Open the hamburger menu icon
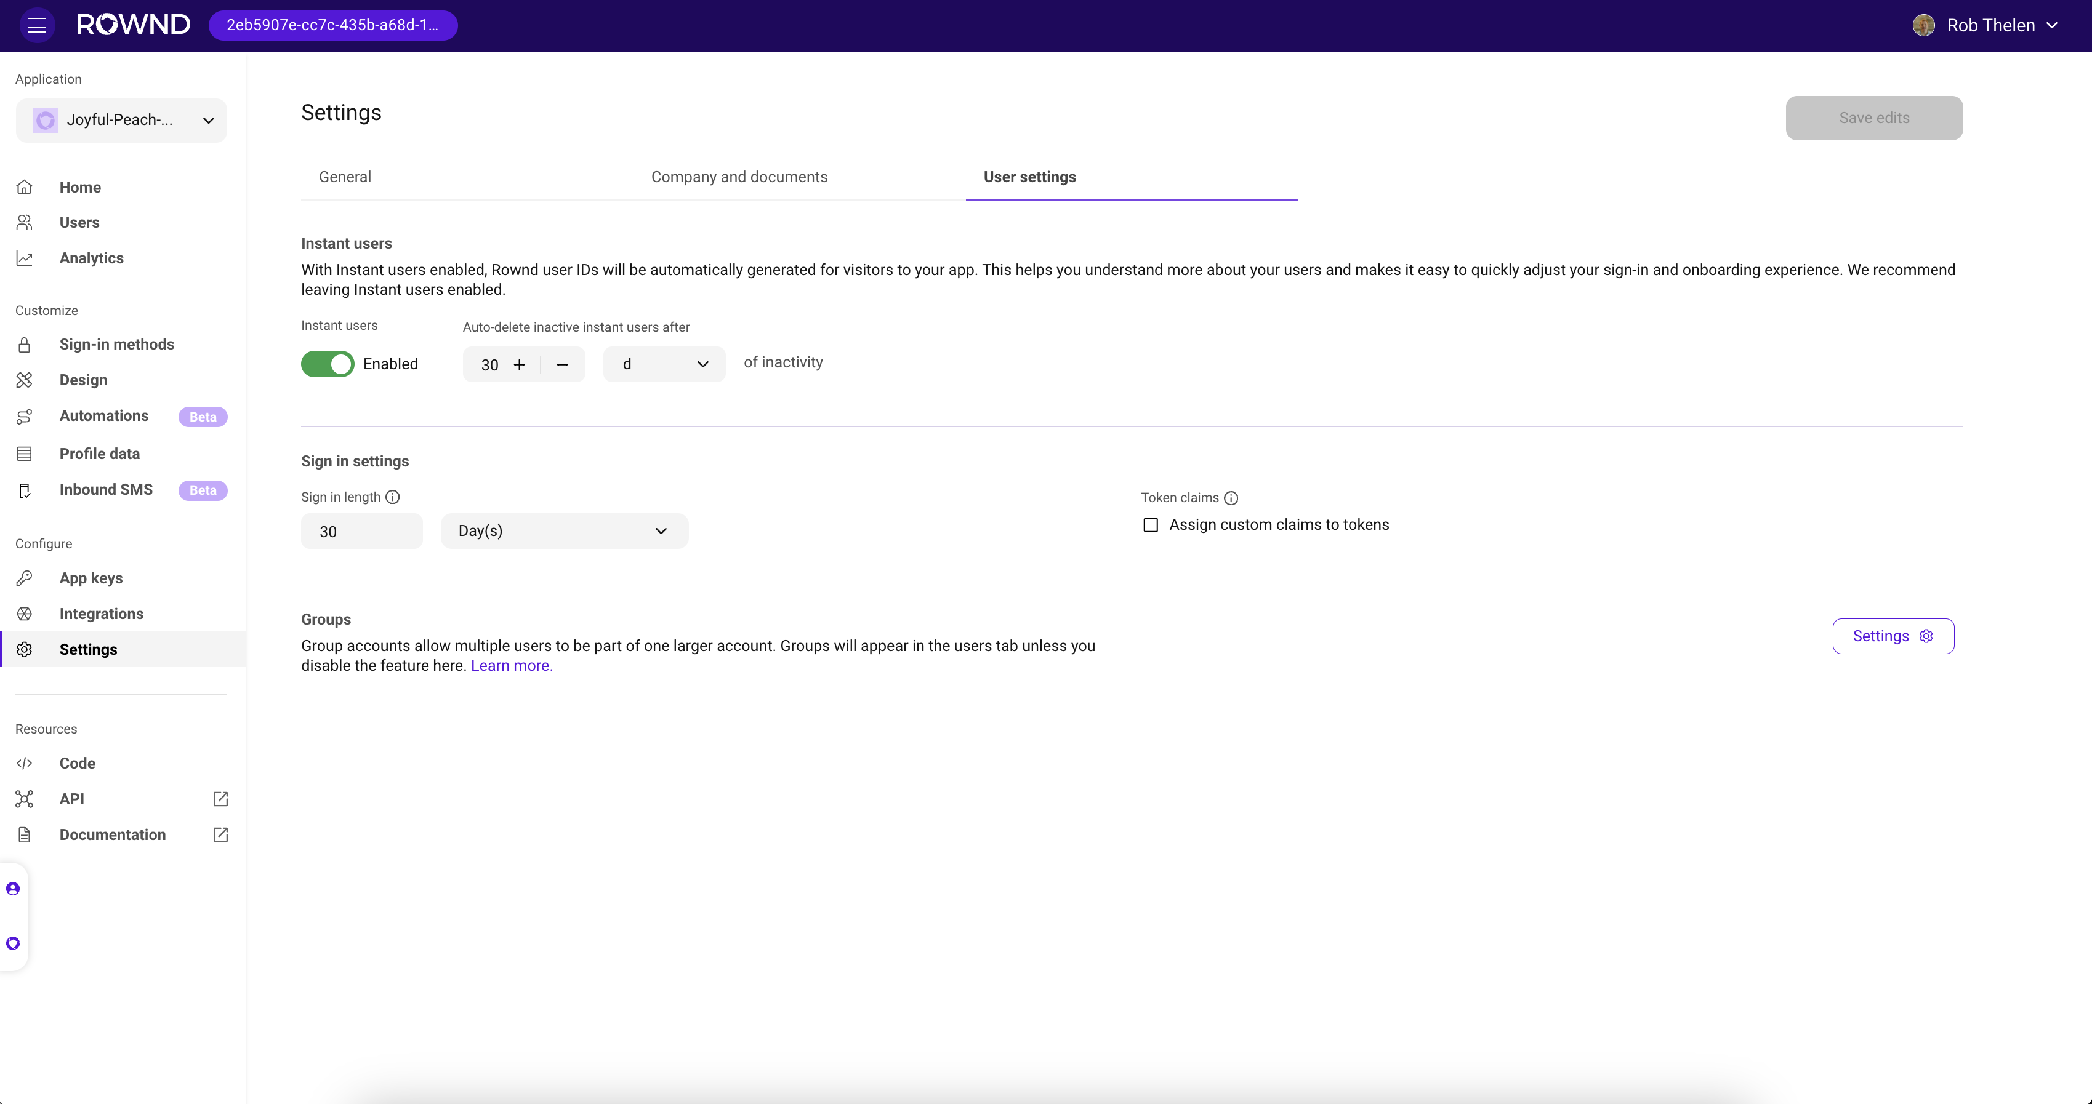 tap(36, 25)
